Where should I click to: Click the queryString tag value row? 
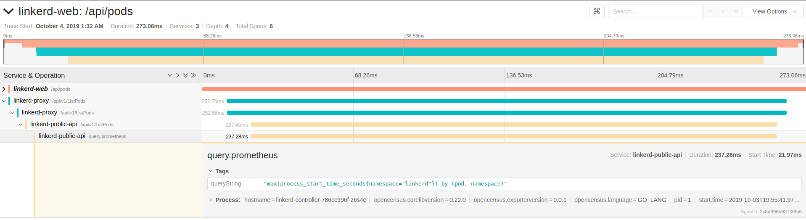tap(504, 184)
